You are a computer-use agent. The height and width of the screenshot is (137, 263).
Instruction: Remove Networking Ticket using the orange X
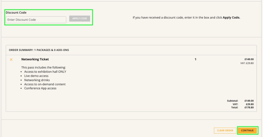11,60
